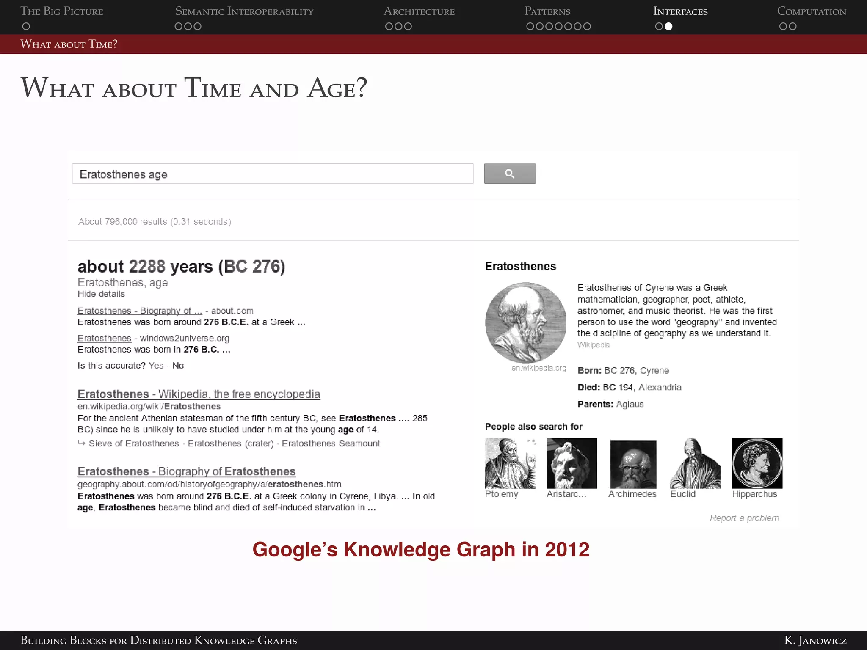Click author name 'K. Janowicz' in footer
The width and height of the screenshot is (867, 650).
[815, 640]
